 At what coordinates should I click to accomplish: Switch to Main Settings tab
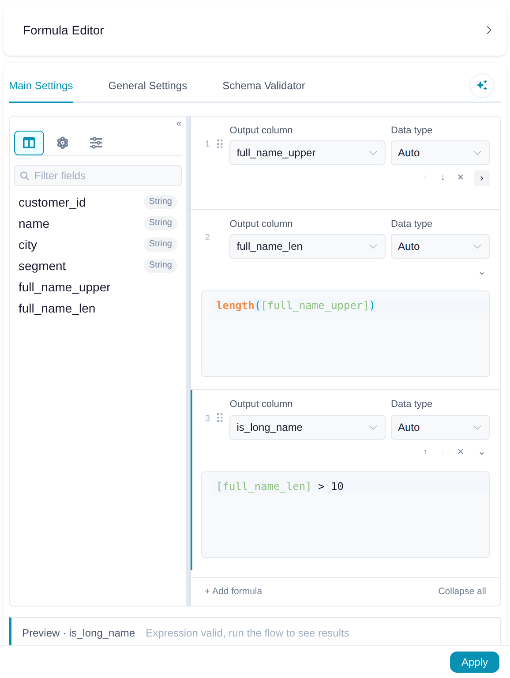click(41, 86)
